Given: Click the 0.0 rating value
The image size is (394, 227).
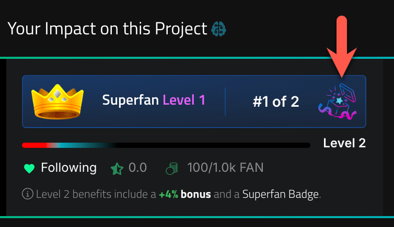Looking at the screenshot, I should pos(137,168).
